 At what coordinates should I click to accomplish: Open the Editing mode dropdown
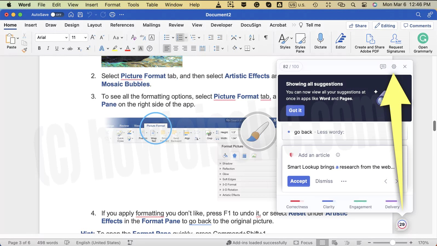click(385, 25)
